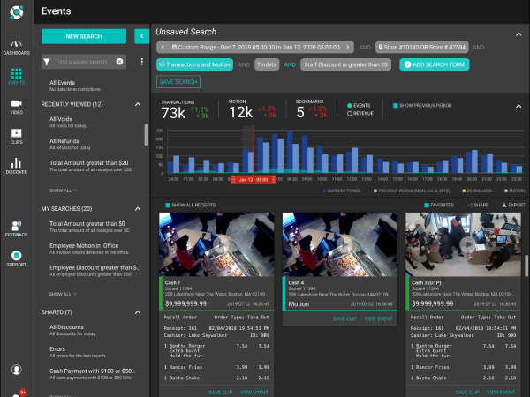Toggle Bookmarks legend series

[x=477, y=191]
